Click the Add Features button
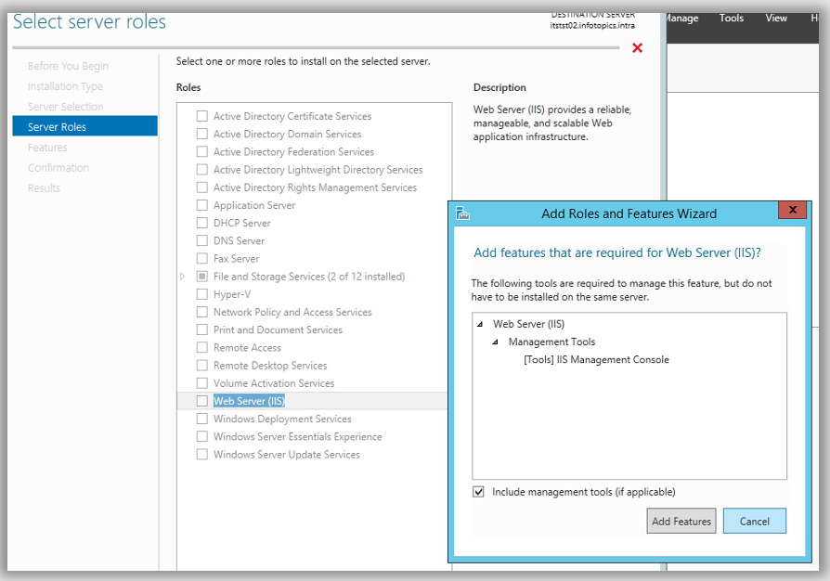 pos(681,522)
